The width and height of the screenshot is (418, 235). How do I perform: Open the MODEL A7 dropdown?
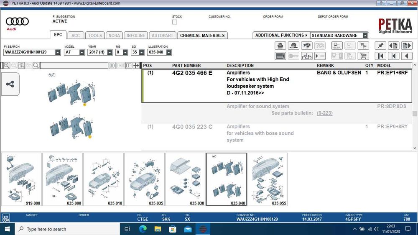[x=82, y=52]
